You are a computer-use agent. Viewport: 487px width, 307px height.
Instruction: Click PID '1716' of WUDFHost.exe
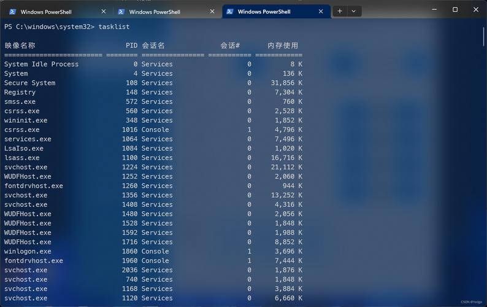[129, 242]
